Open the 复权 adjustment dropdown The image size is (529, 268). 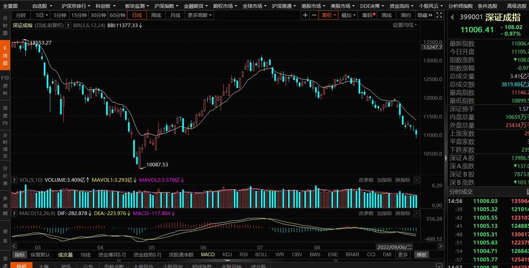pos(328,16)
